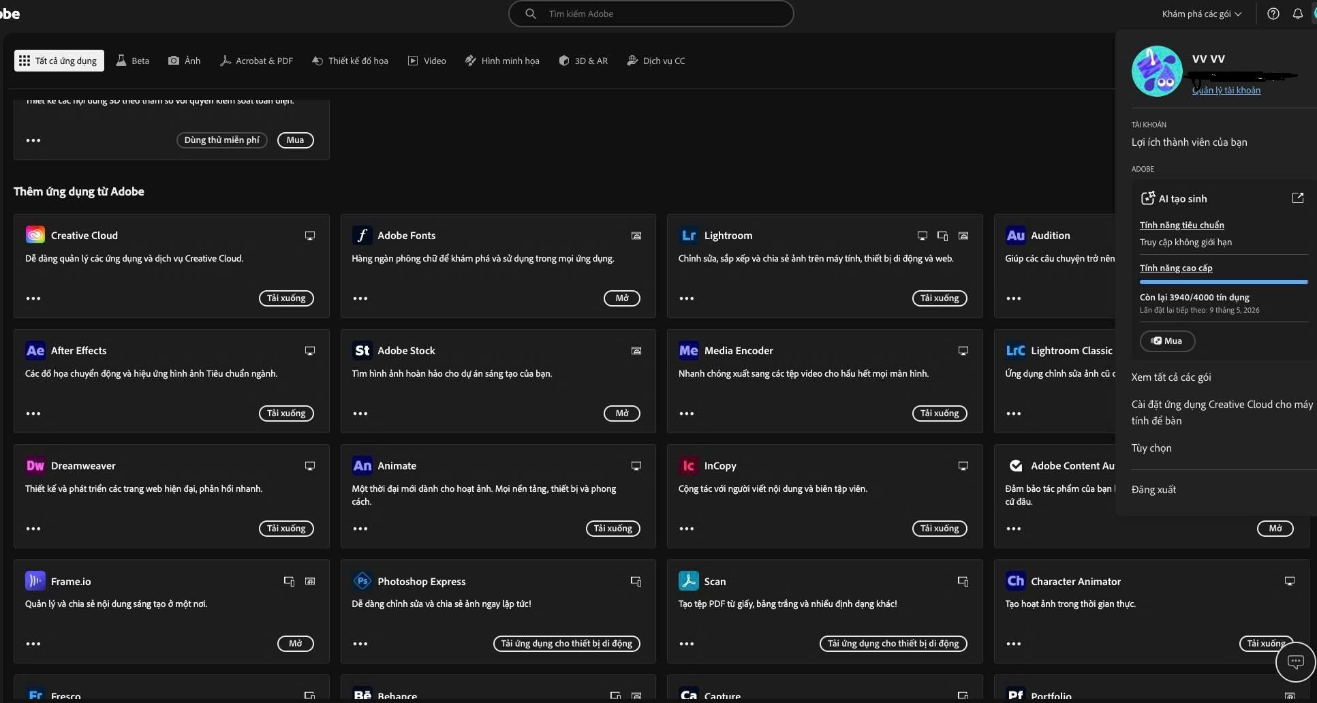Click the Lightroom Lr icon

pyautogui.click(x=688, y=235)
